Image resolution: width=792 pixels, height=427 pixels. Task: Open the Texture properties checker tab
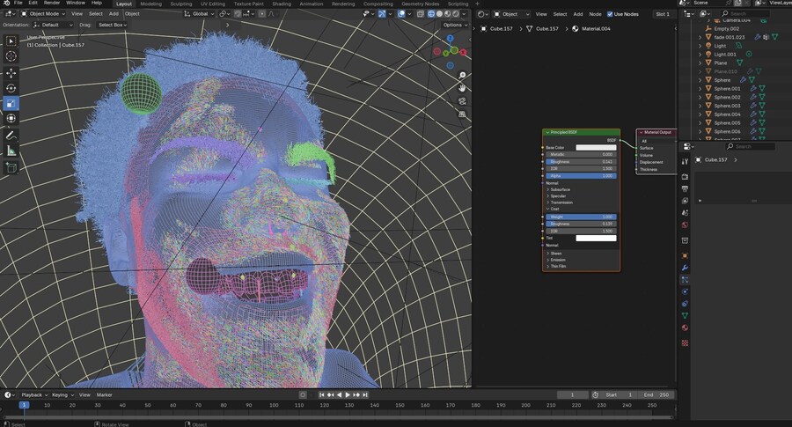pyautogui.click(x=685, y=343)
